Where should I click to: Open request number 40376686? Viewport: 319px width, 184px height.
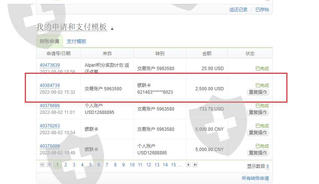pyautogui.click(x=50, y=106)
